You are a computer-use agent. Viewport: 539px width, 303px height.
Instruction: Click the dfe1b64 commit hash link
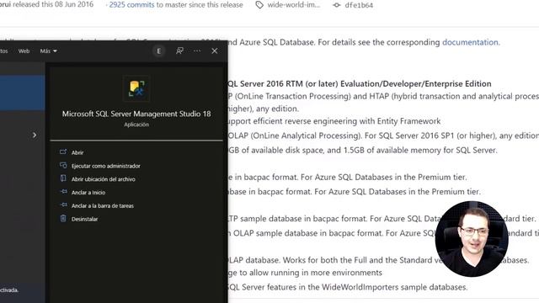pyautogui.click(x=359, y=5)
